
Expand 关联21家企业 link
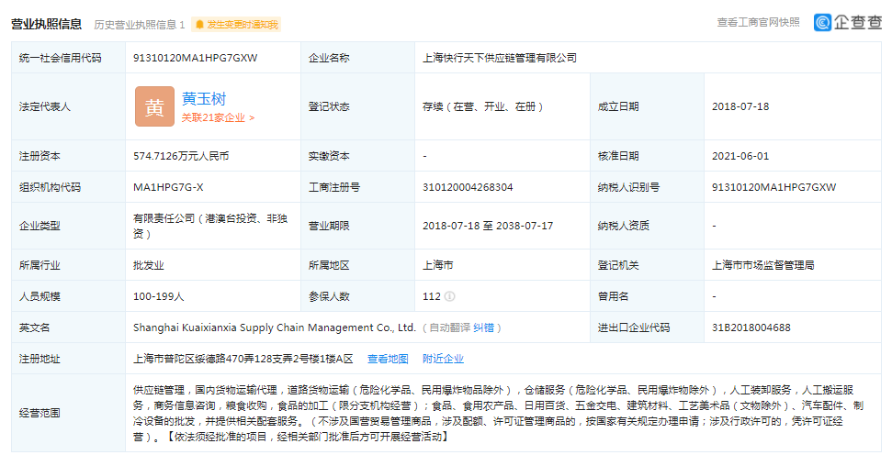pos(218,117)
